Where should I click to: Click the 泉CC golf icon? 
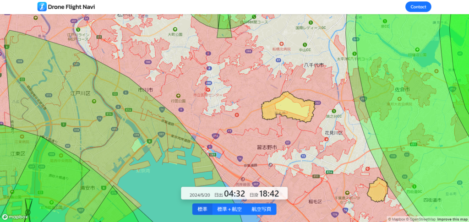tap(385, 22)
